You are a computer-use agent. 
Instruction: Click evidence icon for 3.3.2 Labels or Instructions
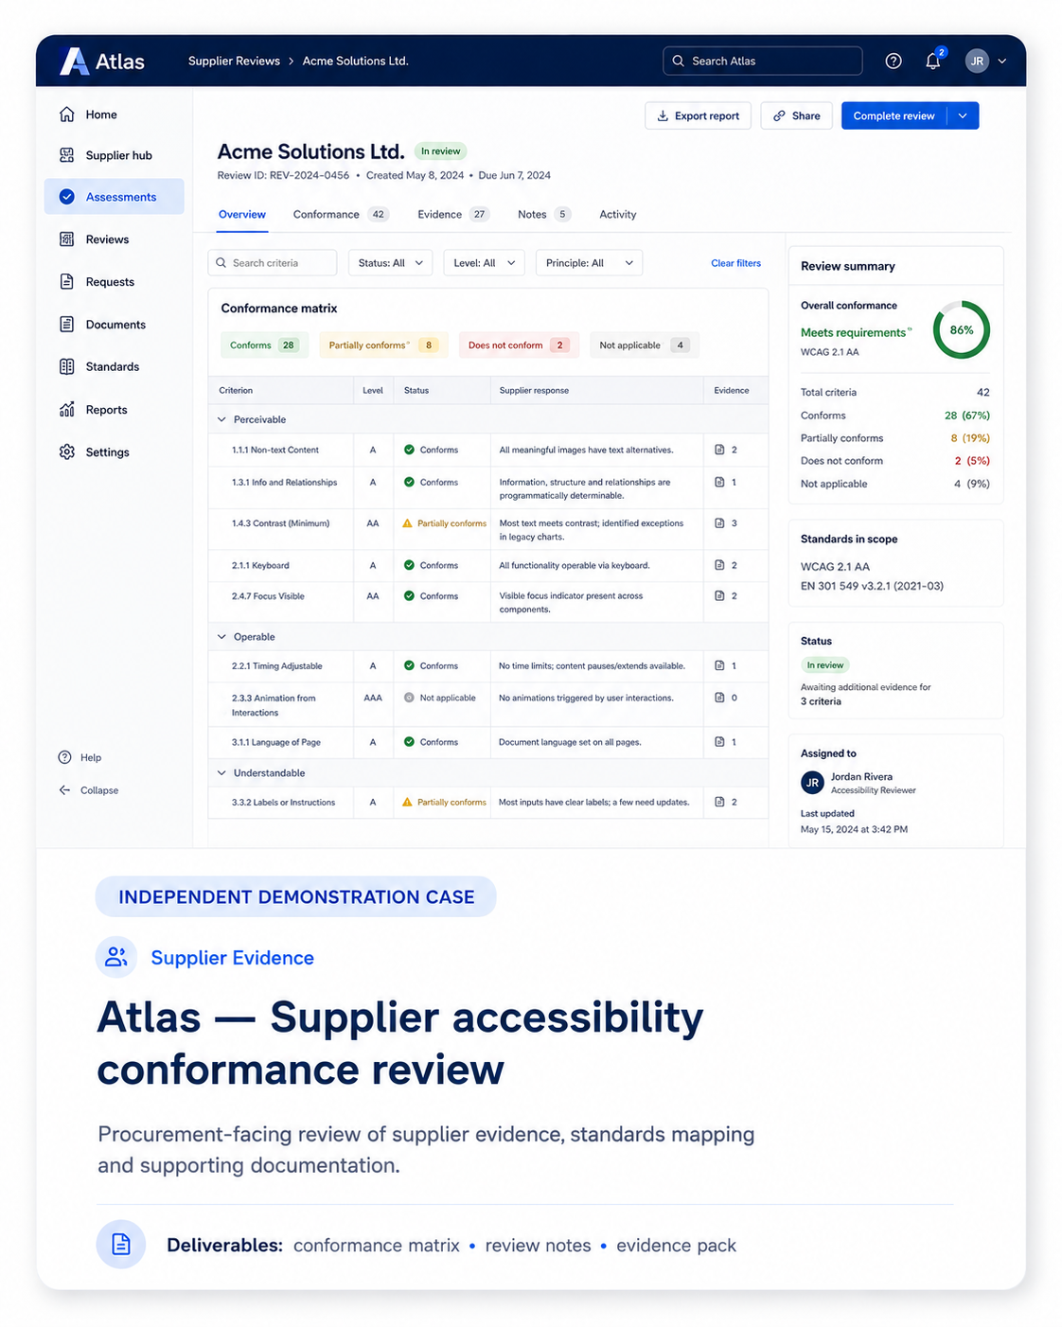tap(719, 802)
